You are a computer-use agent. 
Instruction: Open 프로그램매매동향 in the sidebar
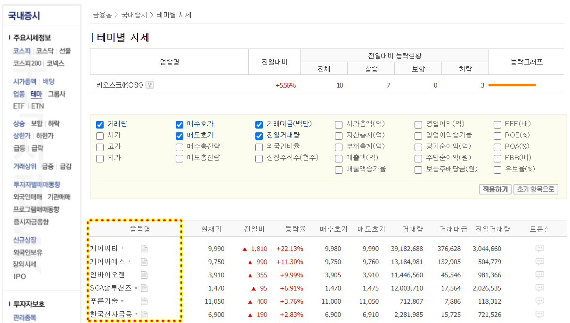pyautogui.click(x=36, y=209)
